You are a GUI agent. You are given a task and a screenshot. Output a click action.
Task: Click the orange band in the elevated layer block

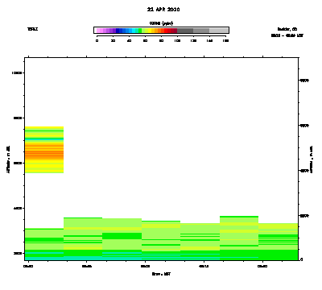44,154
